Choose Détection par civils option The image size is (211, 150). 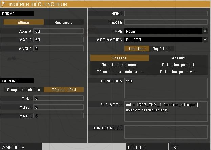pyautogui.click(x=178, y=72)
